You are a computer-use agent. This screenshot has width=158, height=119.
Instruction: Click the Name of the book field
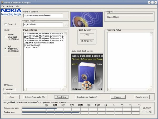(x=43, y=15)
